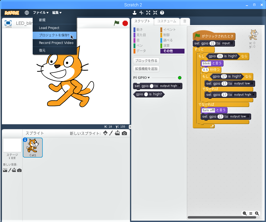Open the 編集 menu
The image size is (266, 222).
pos(57,13)
